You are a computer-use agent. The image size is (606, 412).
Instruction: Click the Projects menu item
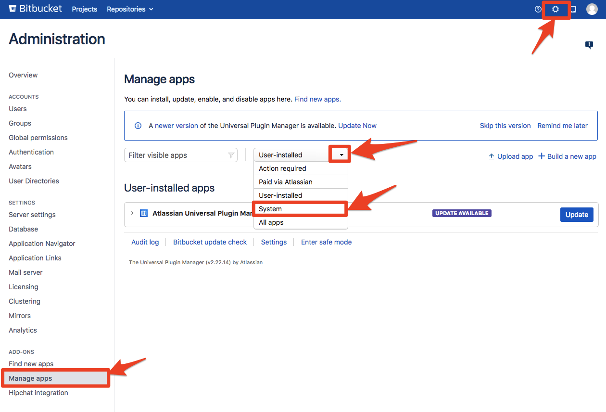tap(84, 9)
